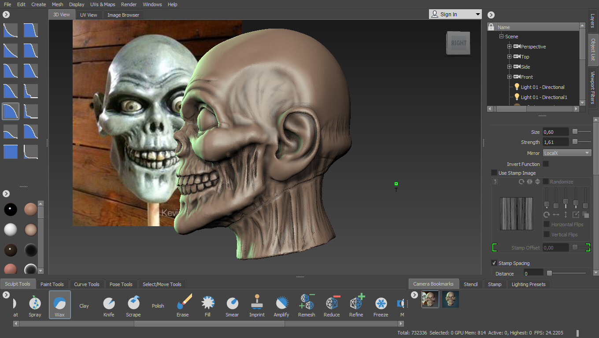Open the Mirror LocalX dropdown
The image size is (599, 338).
click(567, 153)
